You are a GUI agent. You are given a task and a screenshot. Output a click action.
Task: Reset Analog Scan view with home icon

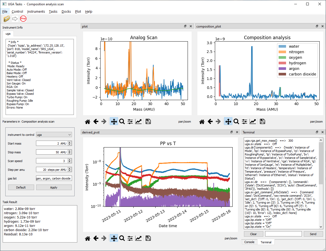[x=87, y=121]
